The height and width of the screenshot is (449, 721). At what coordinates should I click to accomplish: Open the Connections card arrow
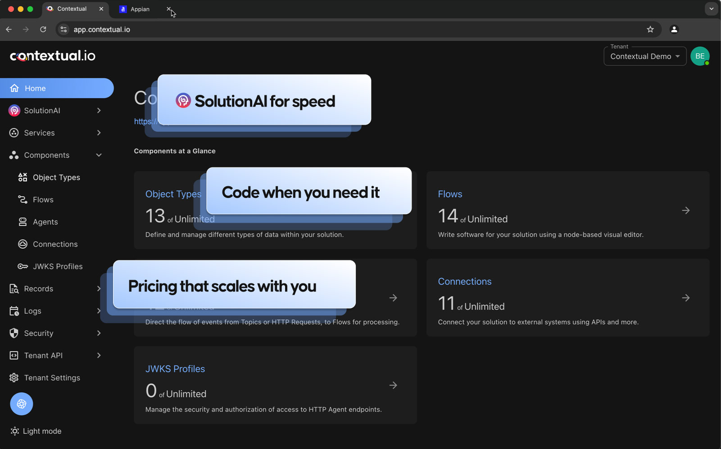pos(686,298)
